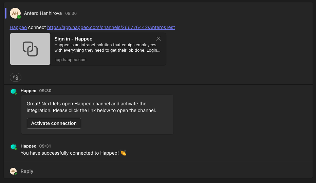Image resolution: width=316 pixels, height=183 pixels.
Task: Click the 'successfully connected to Happeo' message
Action: click(x=70, y=153)
